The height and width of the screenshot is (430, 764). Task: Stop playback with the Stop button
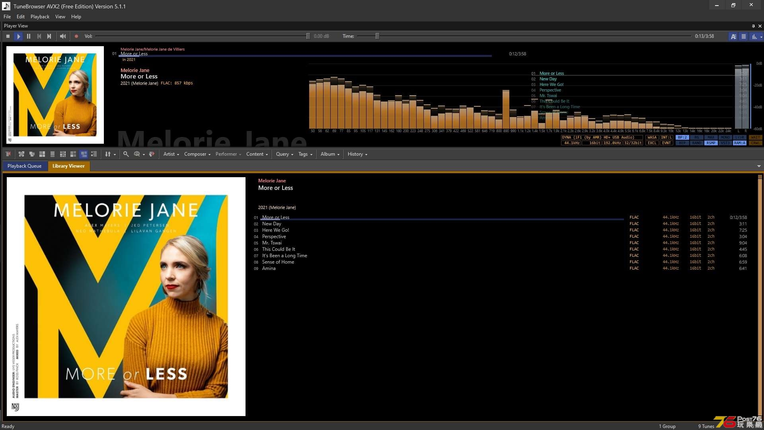[x=8, y=36]
